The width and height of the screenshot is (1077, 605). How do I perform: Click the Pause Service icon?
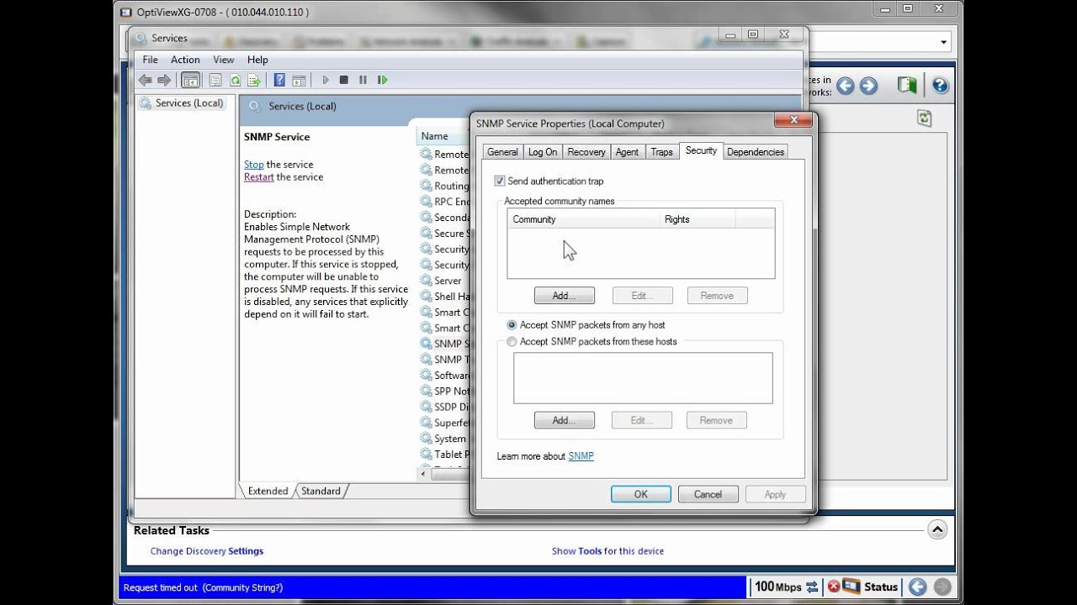[x=363, y=80]
